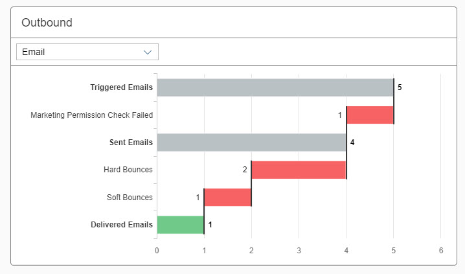The height and width of the screenshot is (274, 465).
Task: Click the Hard Bounces axis label
Action: pyautogui.click(x=128, y=170)
